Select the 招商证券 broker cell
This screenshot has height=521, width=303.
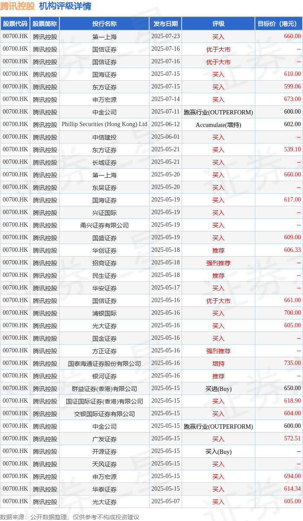coord(104,263)
